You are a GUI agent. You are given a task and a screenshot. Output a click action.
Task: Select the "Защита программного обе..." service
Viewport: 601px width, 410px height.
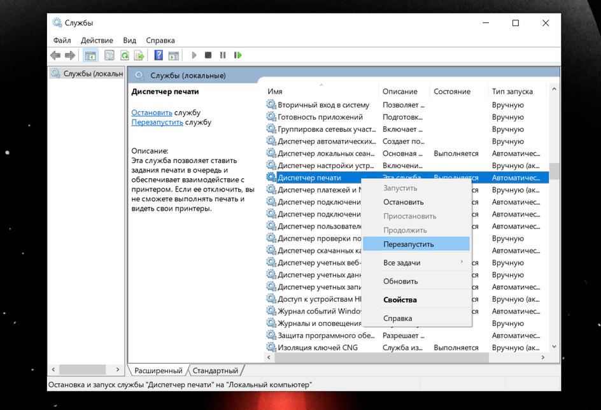326,336
